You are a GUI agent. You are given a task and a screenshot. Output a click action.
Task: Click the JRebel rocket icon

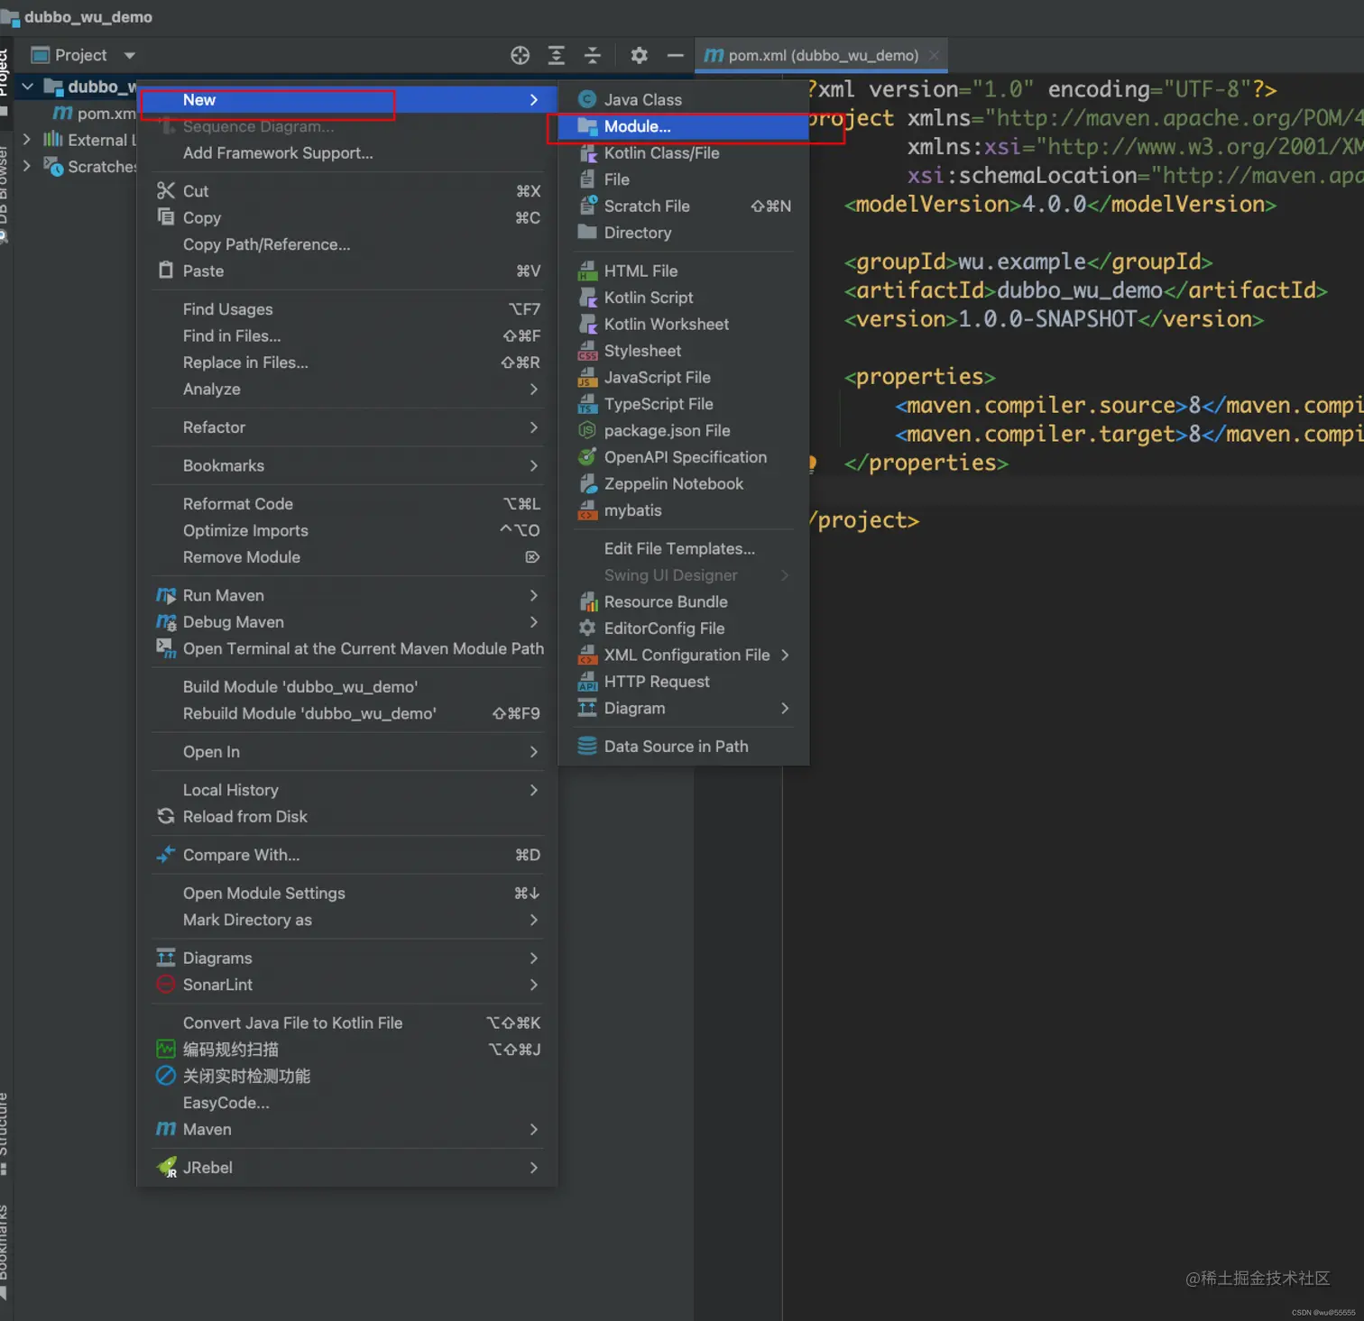tap(167, 1168)
